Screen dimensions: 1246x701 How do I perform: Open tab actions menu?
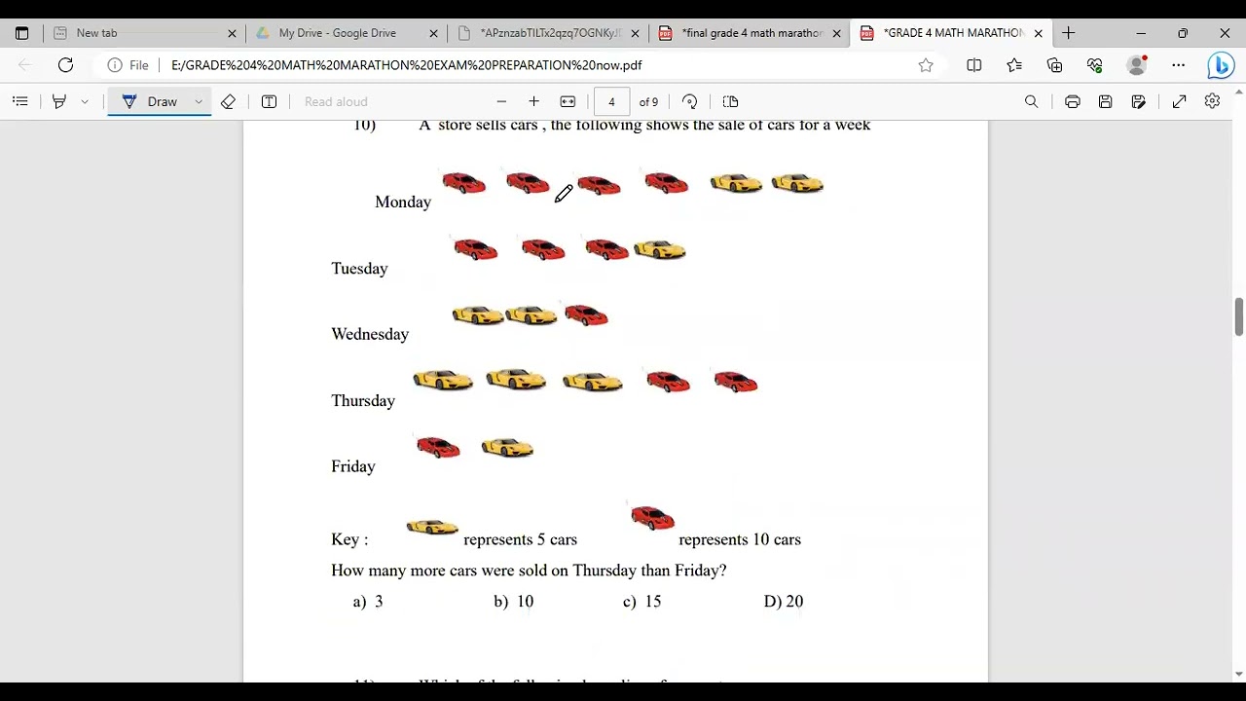tap(21, 33)
